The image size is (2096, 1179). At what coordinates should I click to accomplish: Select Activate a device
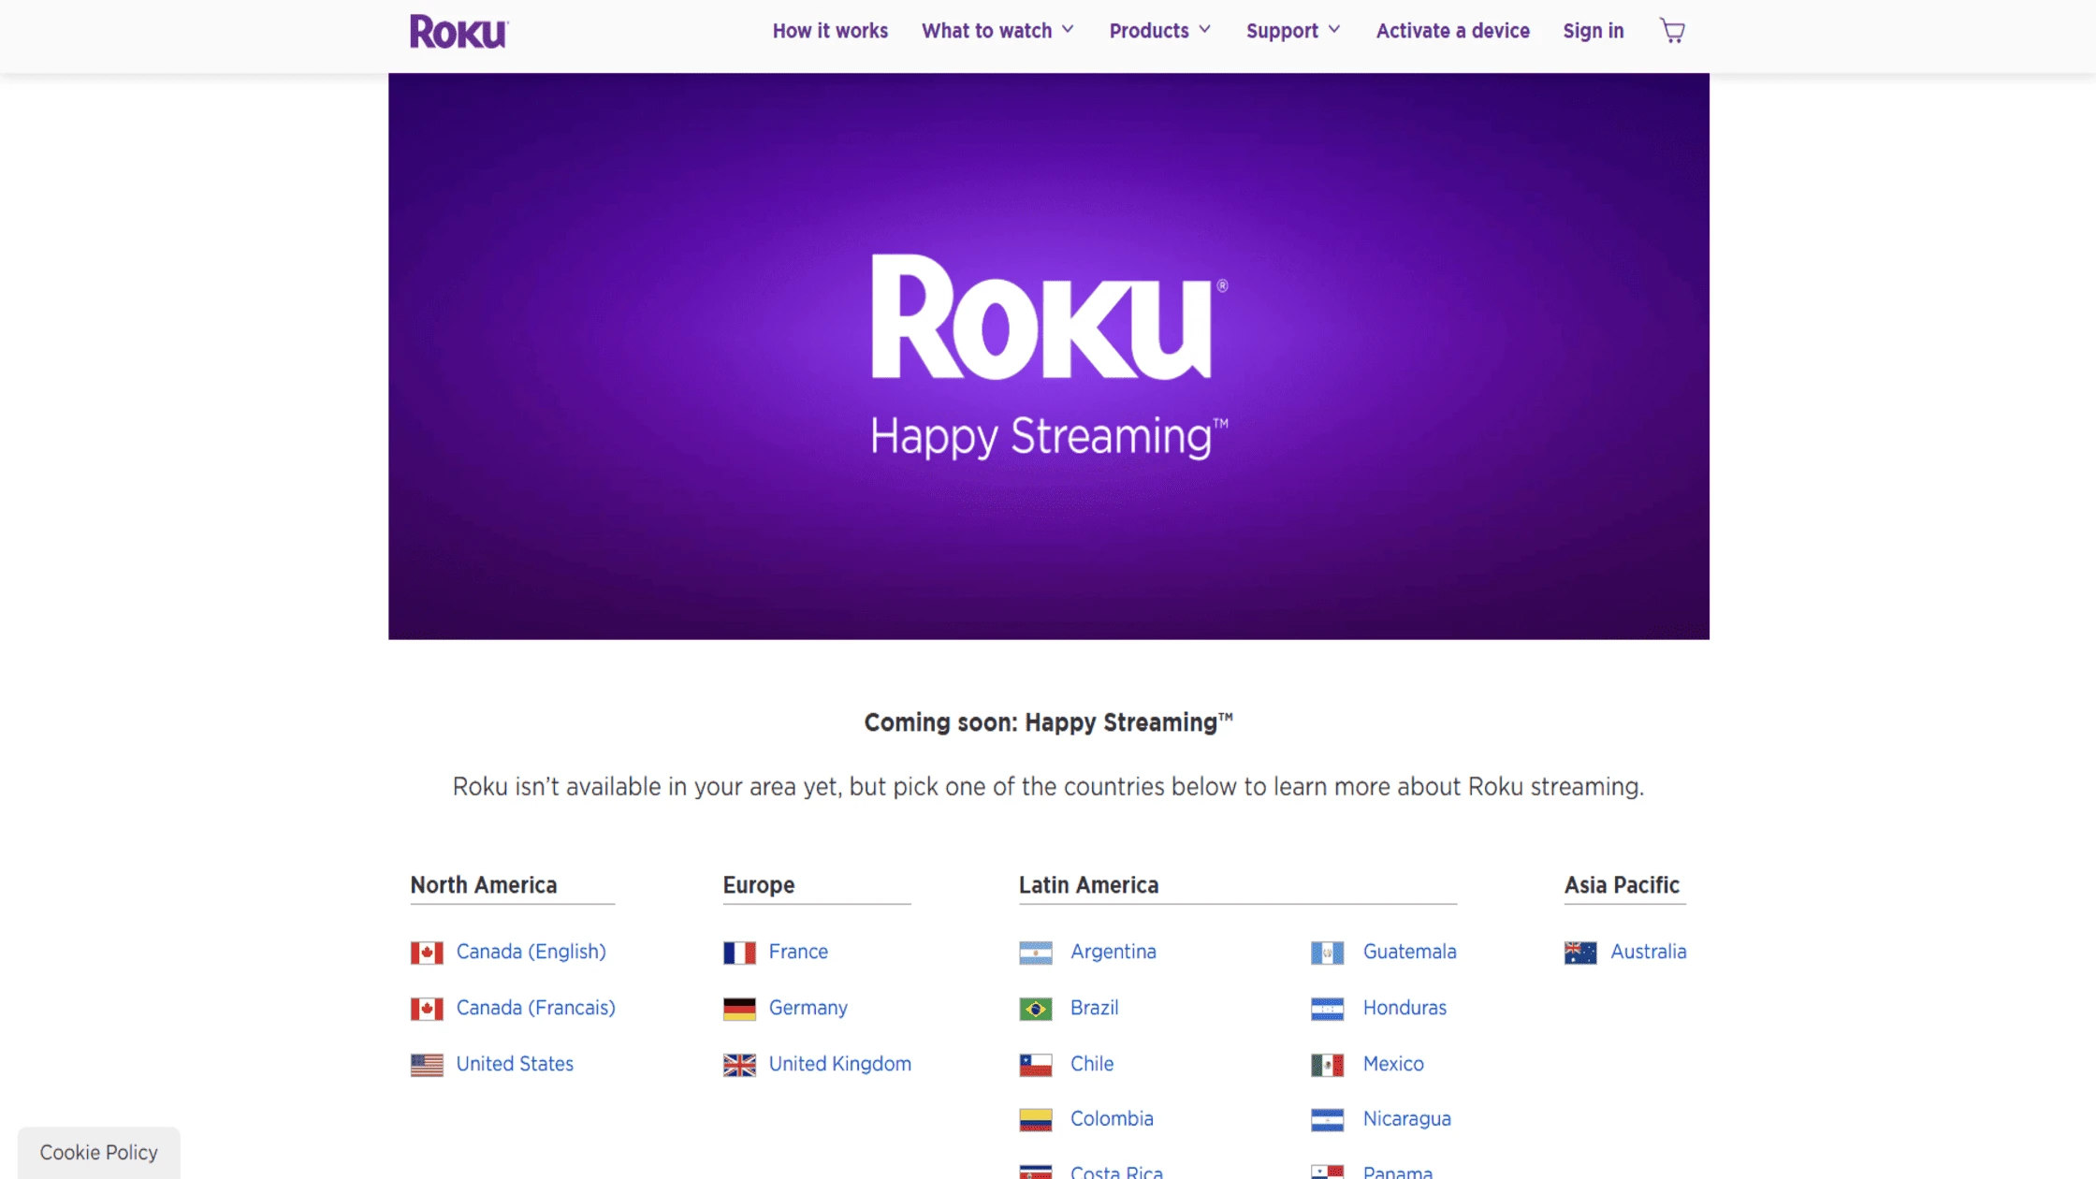point(1452,30)
